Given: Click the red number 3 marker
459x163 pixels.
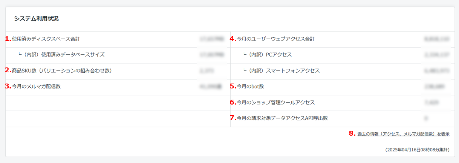Looking at the screenshot, I should tap(8, 86).
